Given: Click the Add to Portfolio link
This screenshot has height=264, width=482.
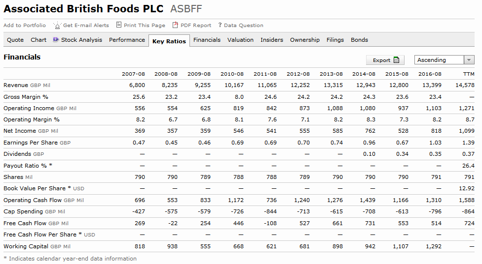Looking at the screenshot, I should [25, 25].
